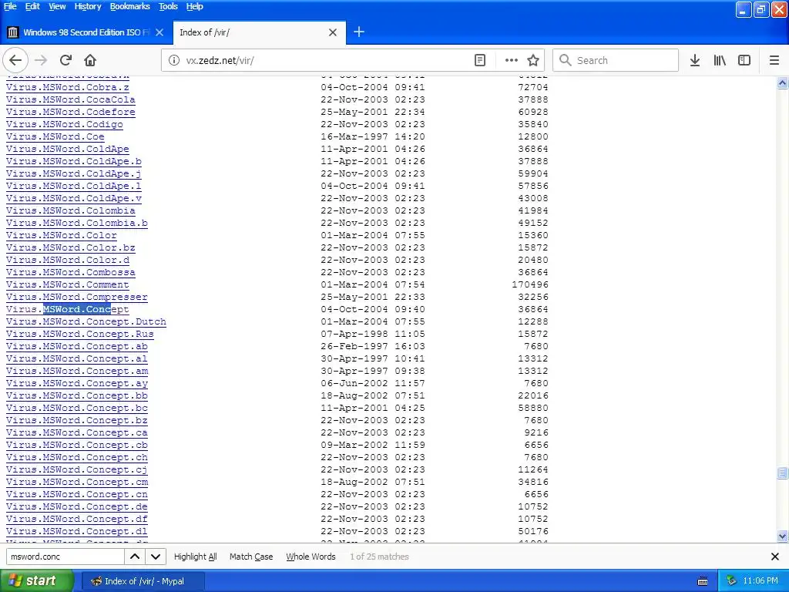Jump to next find match
This screenshot has height=592, width=789.
[156, 557]
